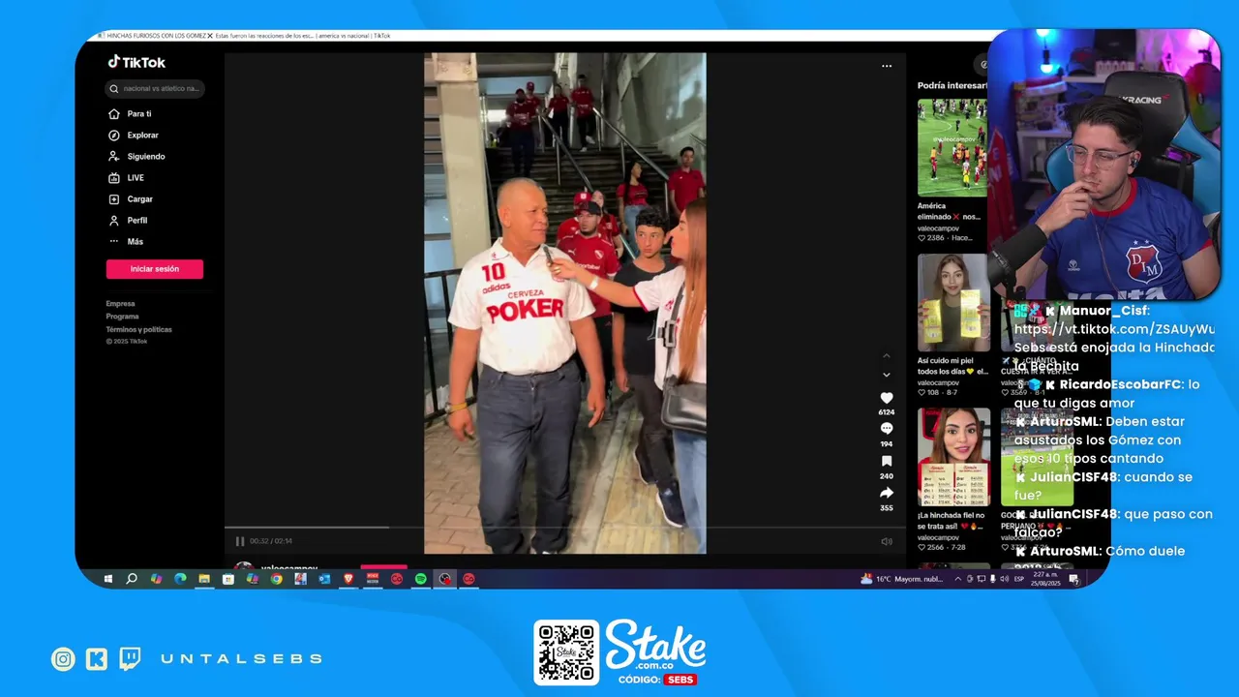This screenshot has height=697, width=1239.
Task: Click the browser tab title
Action: point(248,36)
